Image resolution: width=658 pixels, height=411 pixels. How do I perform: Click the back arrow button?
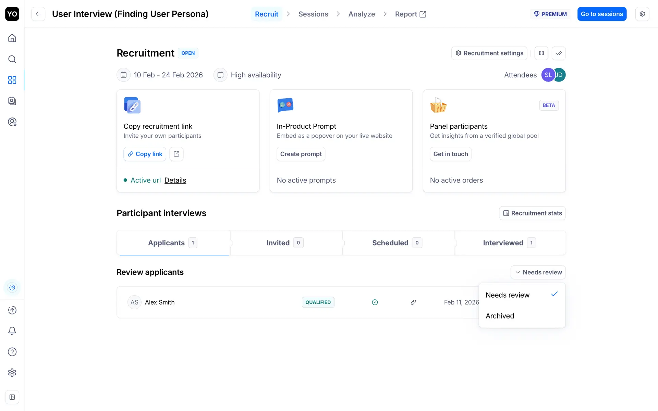[38, 14]
